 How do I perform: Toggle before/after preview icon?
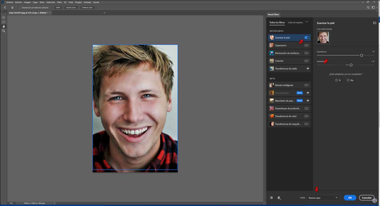tap(271, 198)
